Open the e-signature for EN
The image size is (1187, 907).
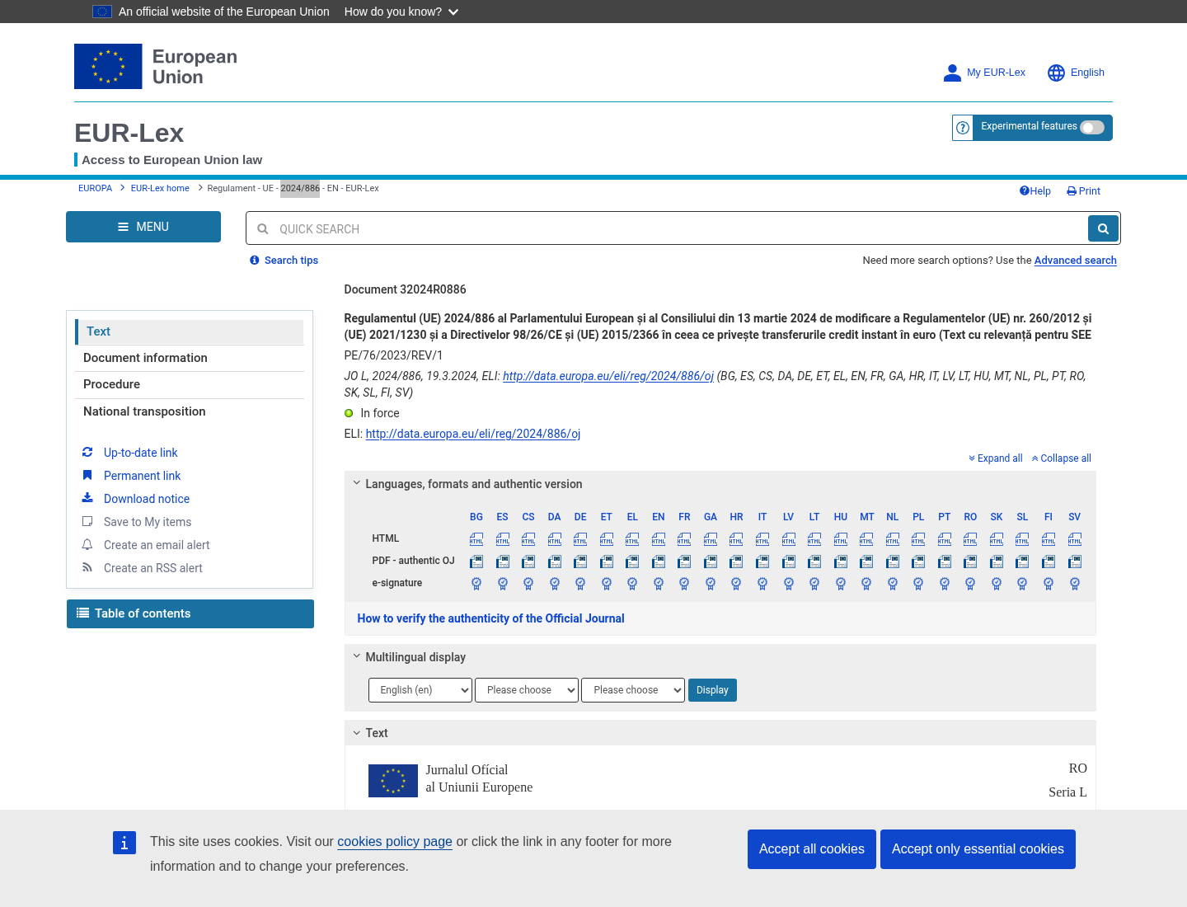point(659,584)
